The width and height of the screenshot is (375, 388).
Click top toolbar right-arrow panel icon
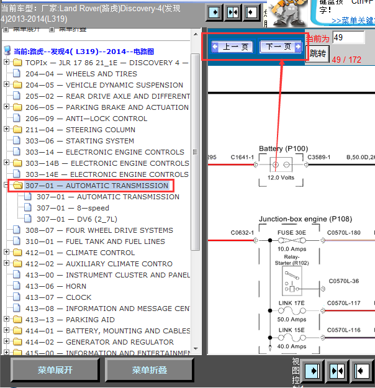tap(214, 12)
